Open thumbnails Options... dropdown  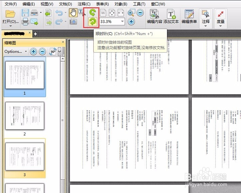click(x=16, y=52)
